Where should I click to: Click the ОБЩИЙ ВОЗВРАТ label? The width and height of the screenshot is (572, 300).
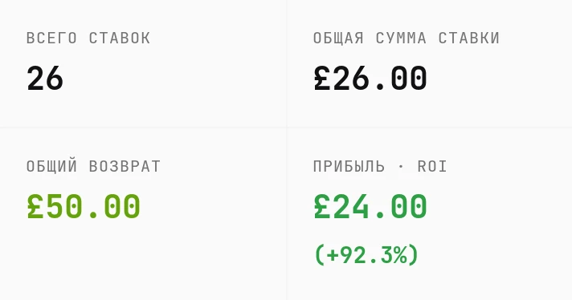pyautogui.click(x=93, y=167)
